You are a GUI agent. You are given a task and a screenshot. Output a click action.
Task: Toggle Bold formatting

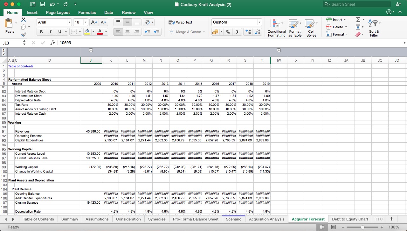[x=41, y=32]
